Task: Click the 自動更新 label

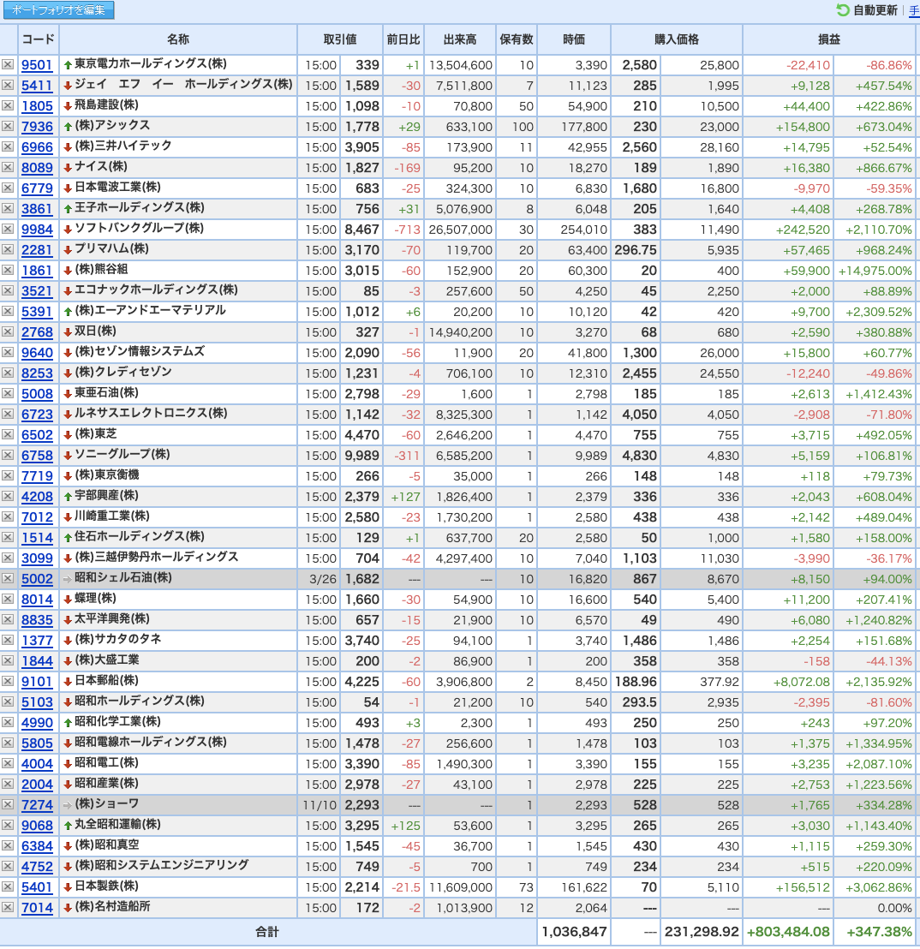Action: tap(875, 10)
